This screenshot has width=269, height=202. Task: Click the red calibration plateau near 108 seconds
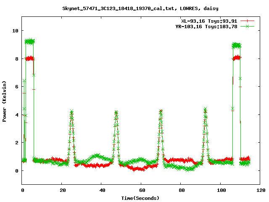click(237, 58)
